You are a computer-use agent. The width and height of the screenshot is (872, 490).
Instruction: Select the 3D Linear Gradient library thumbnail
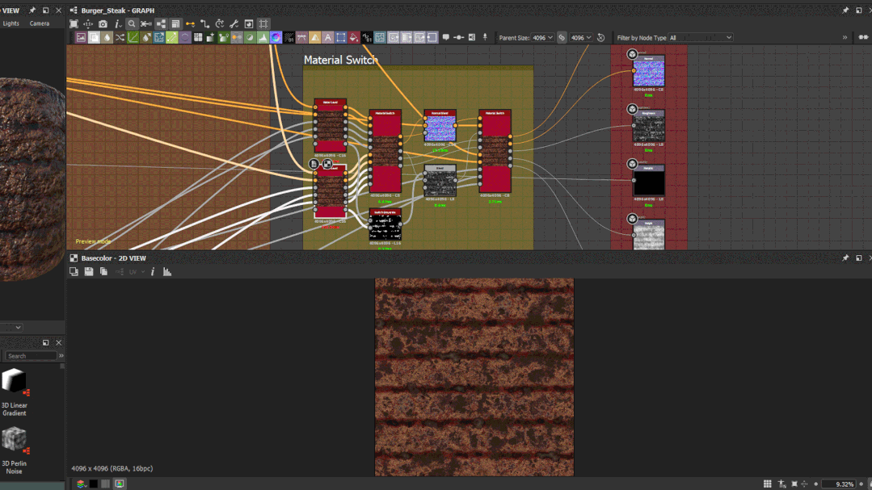14,380
